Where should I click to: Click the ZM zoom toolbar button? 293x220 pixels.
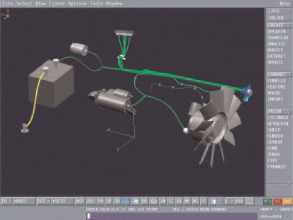163,201
